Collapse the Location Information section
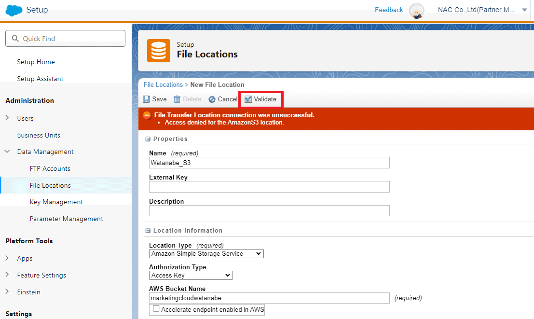 148,231
